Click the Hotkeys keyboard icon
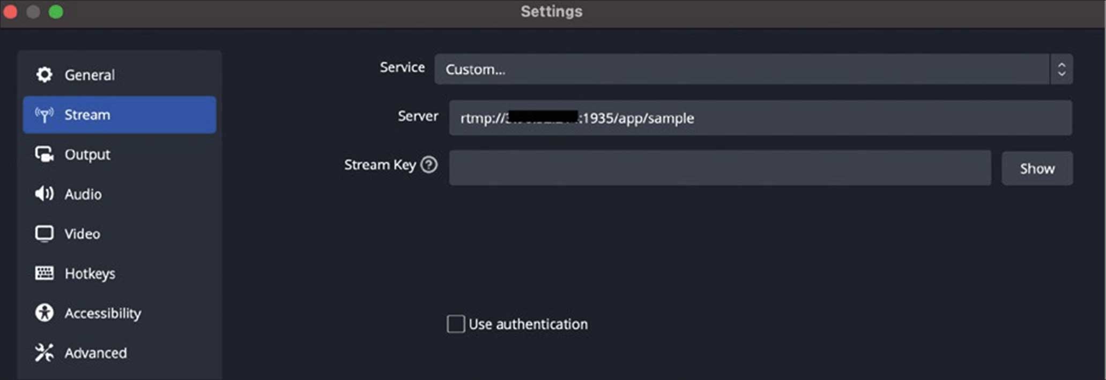Screen dimensions: 1106x380 point(44,273)
